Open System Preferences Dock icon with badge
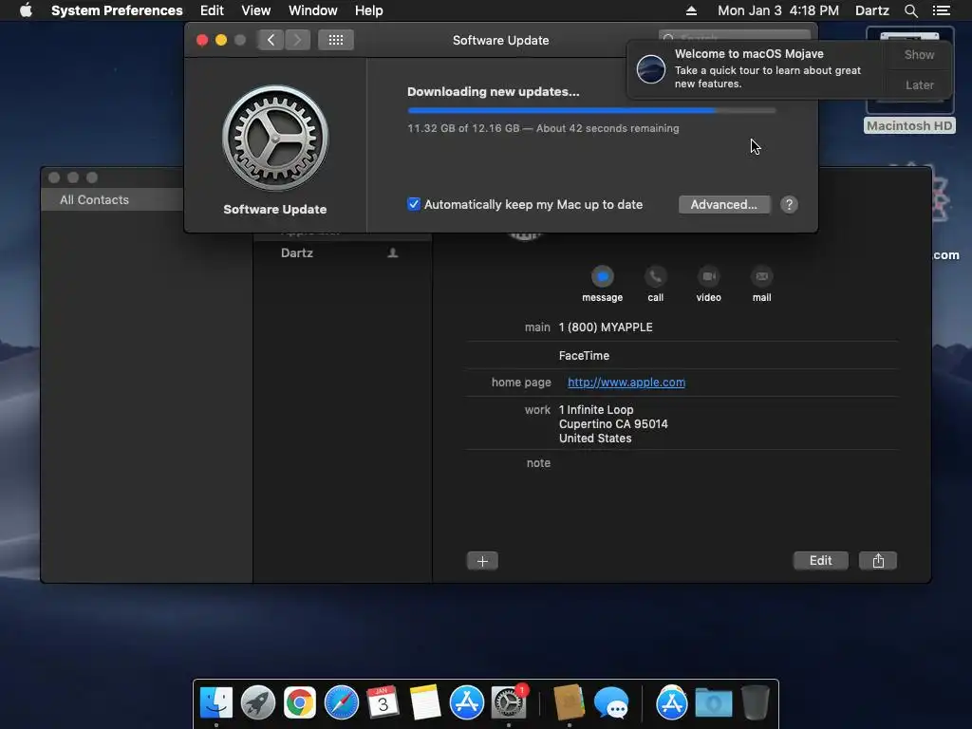This screenshot has width=972, height=729. click(x=509, y=702)
